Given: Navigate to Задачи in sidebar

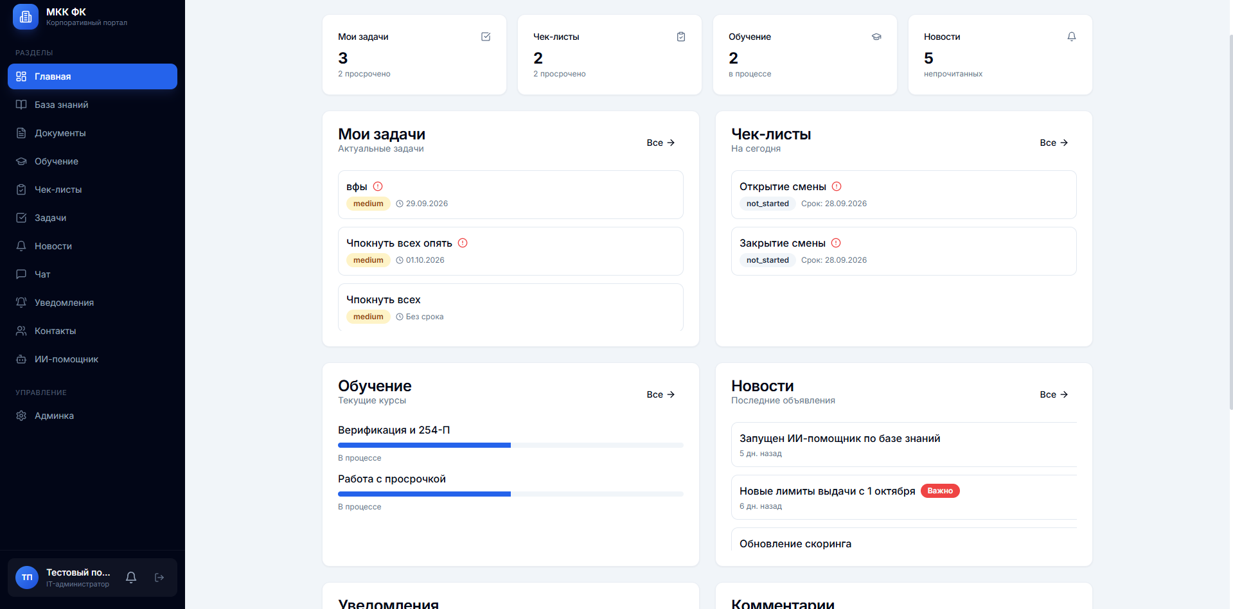Looking at the screenshot, I should pyautogui.click(x=93, y=218).
